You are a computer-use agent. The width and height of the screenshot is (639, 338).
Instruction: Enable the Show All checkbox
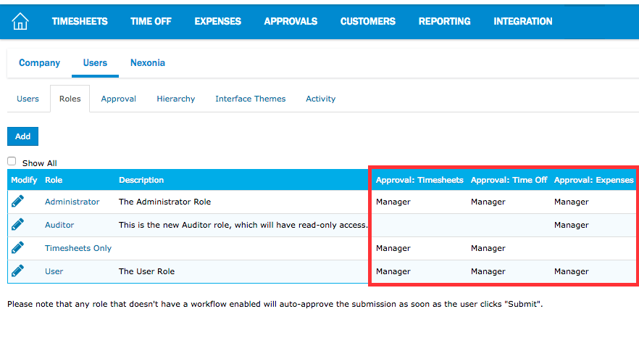(12, 161)
